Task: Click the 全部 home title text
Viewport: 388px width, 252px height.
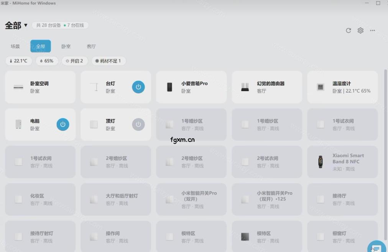Action: click(x=13, y=25)
